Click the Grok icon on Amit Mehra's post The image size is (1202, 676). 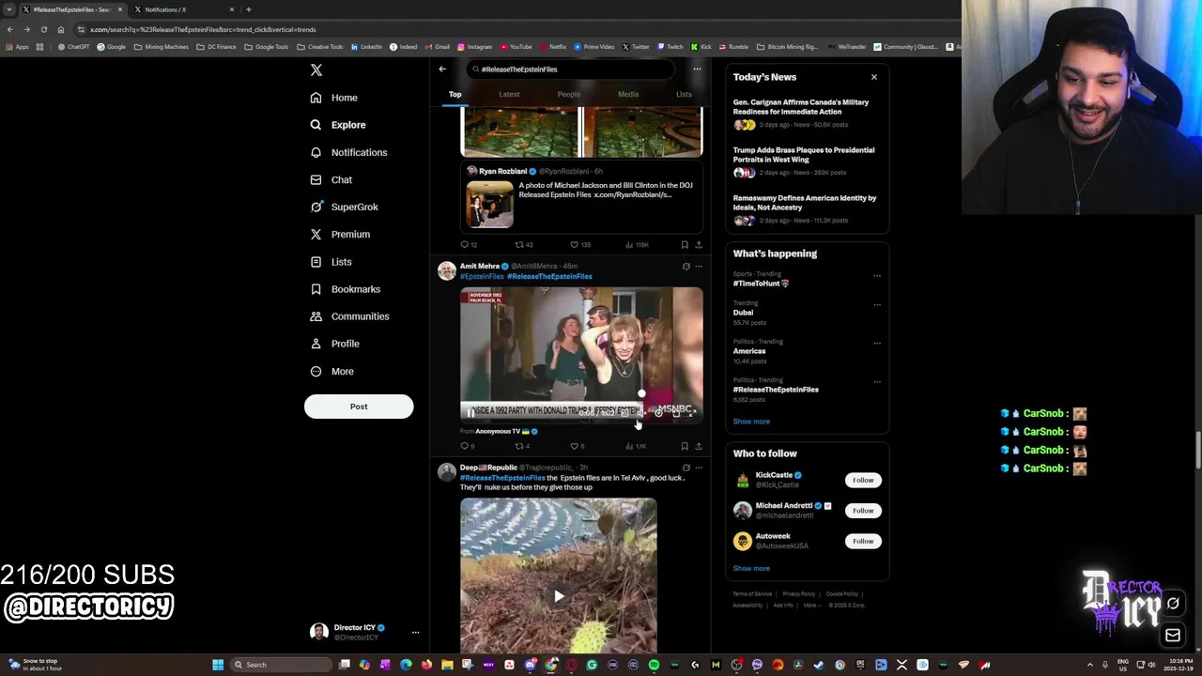click(686, 267)
